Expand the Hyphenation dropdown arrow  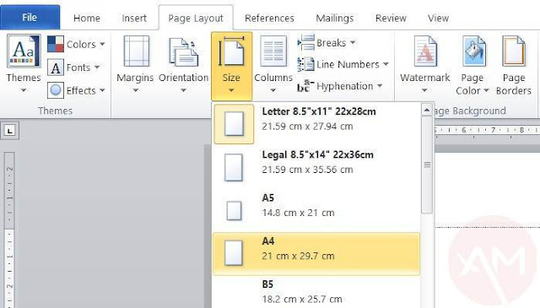[x=380, y=86]
